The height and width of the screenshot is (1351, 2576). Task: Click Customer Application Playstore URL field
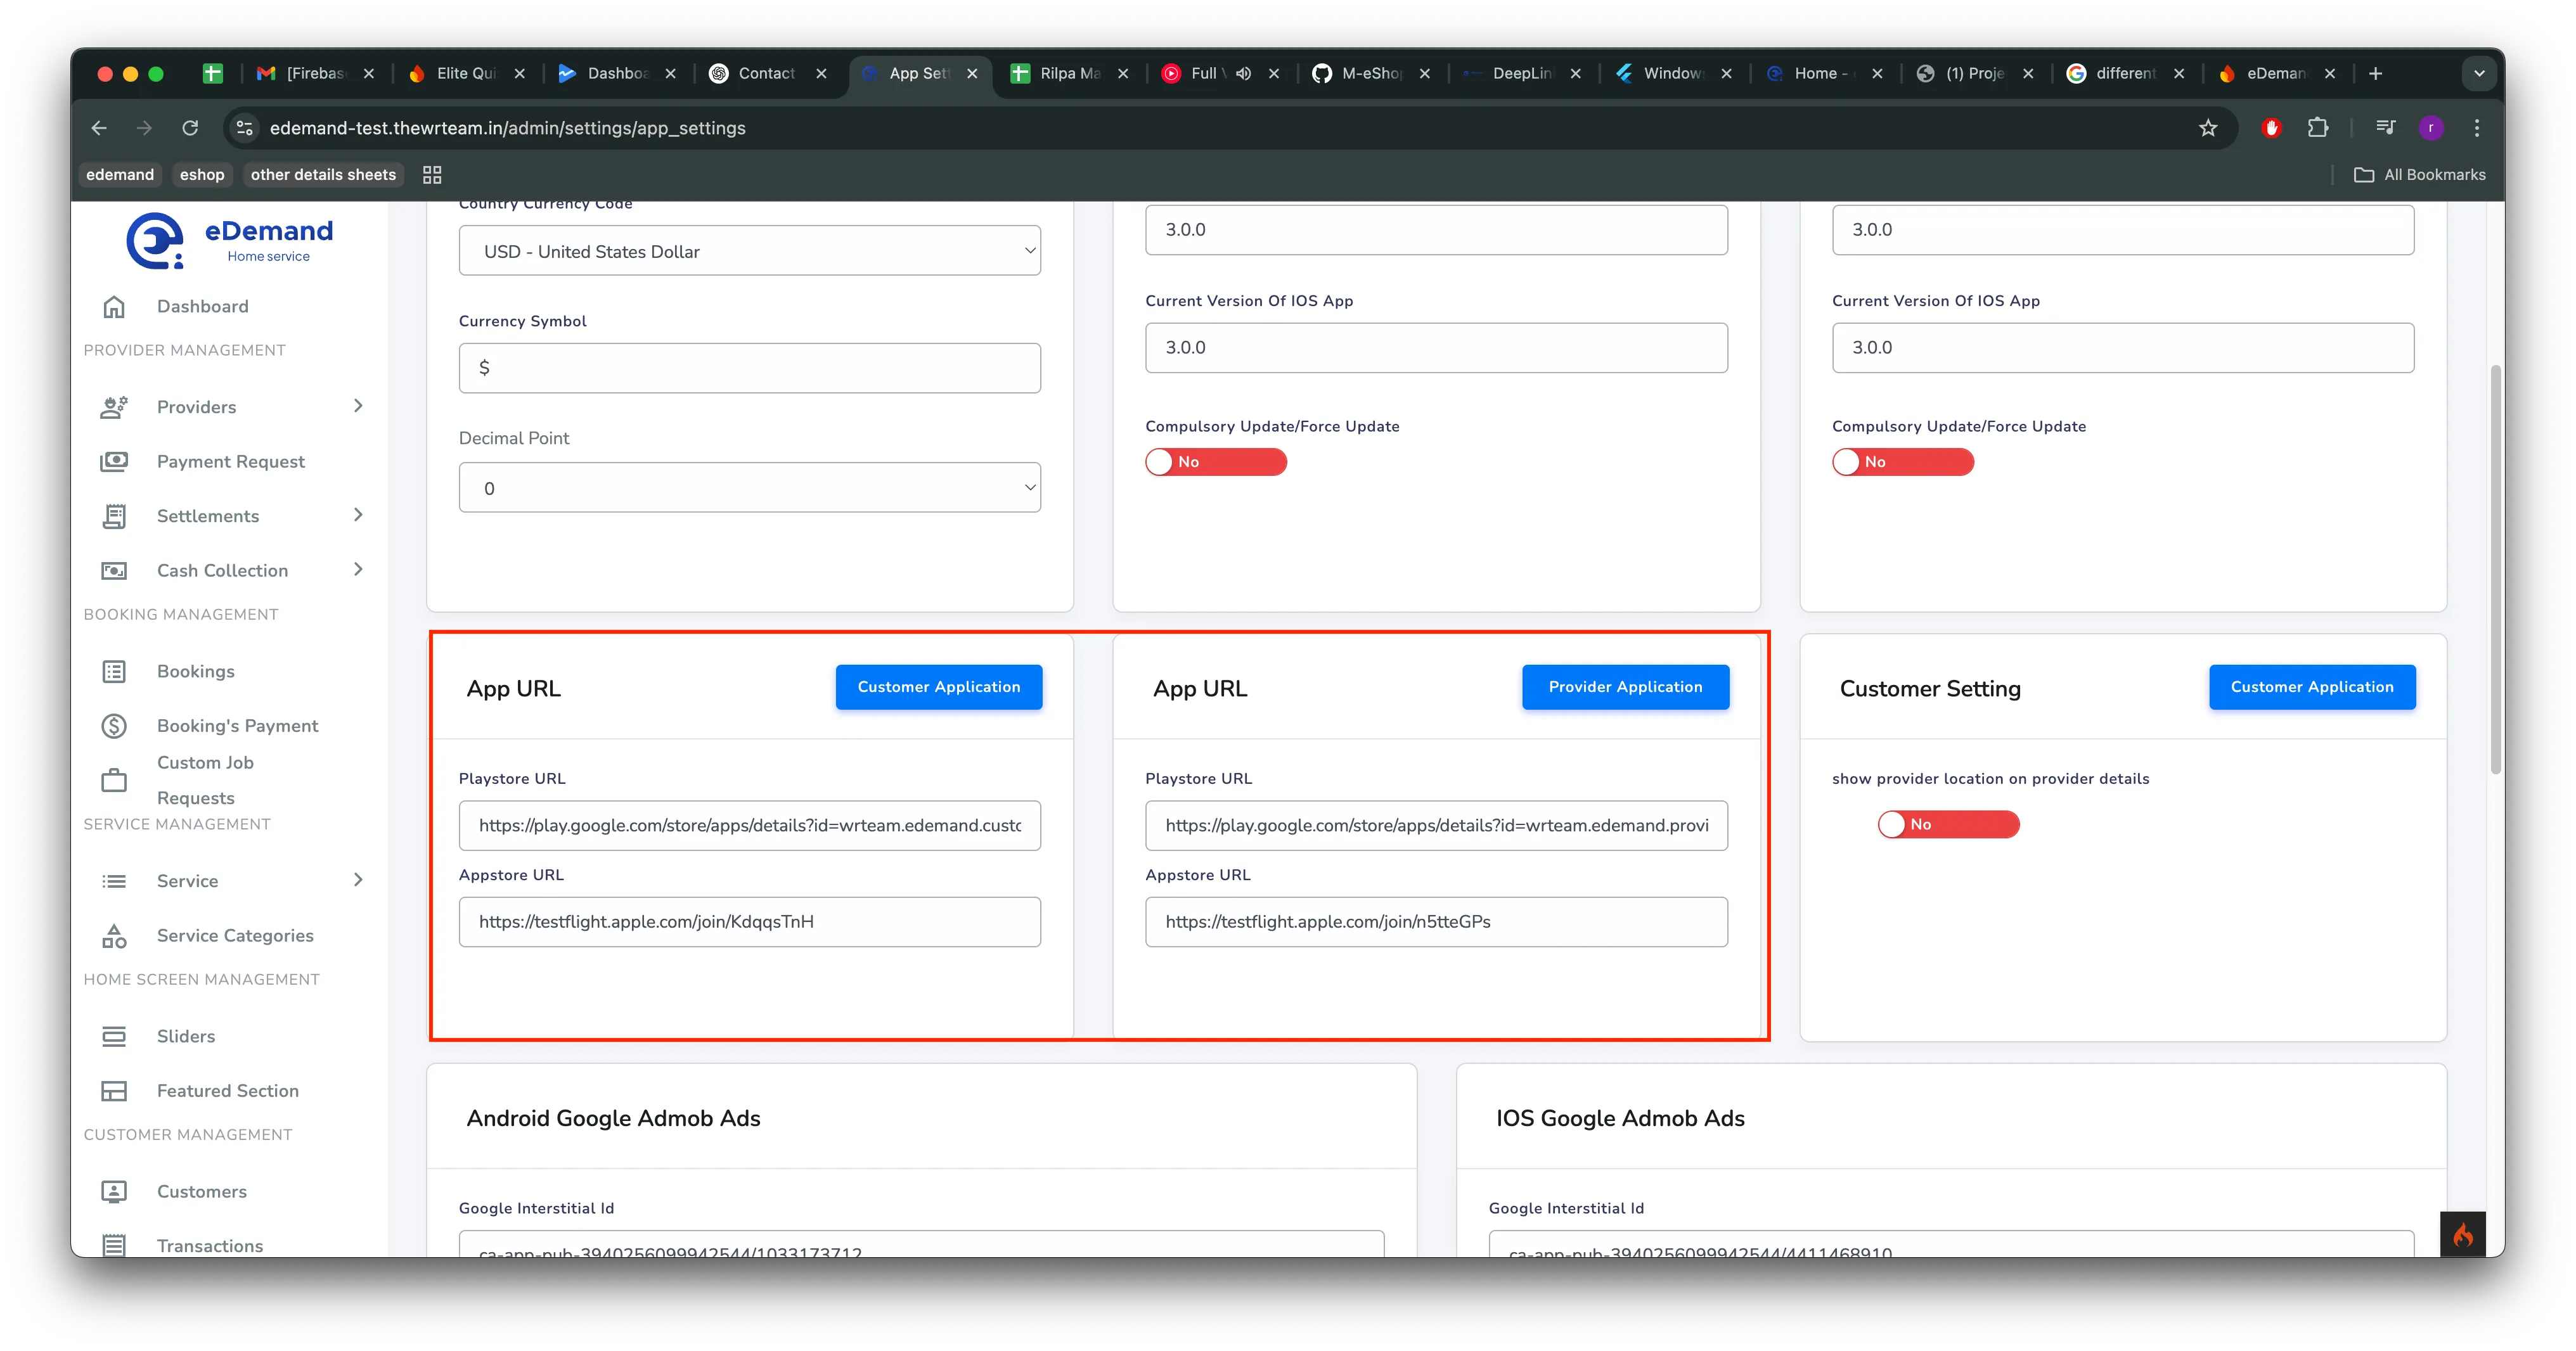click(749, 825)
